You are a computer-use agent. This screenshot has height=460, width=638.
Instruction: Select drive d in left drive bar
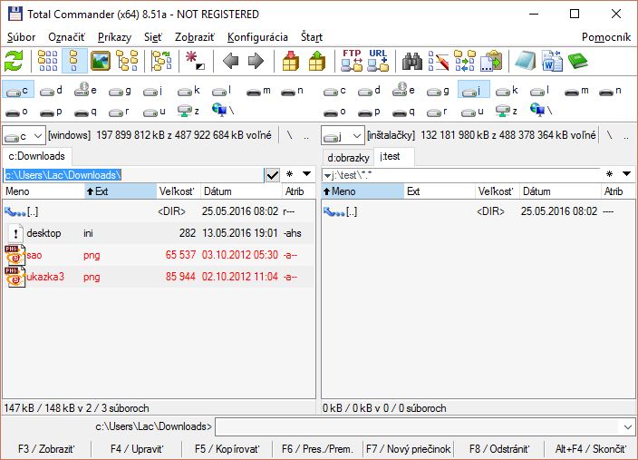coord(52,91)
